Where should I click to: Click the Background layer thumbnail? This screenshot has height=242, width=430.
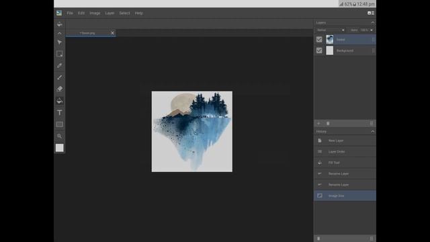pyautogui.click(x=330, y=50)
